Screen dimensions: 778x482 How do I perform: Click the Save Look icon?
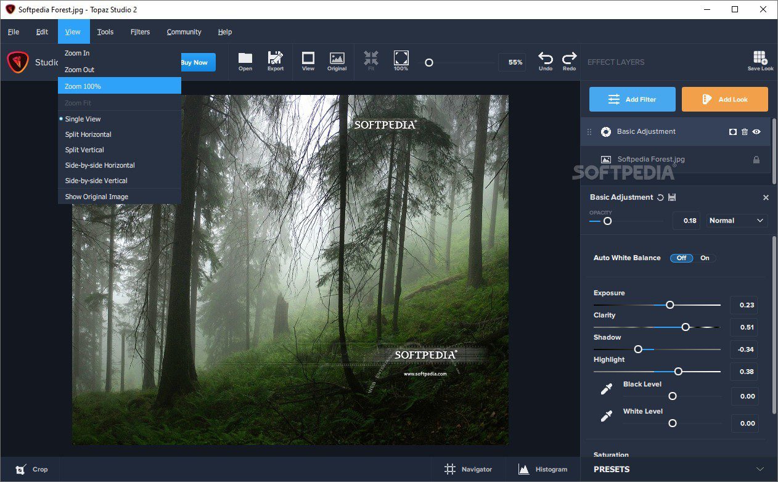760,61
